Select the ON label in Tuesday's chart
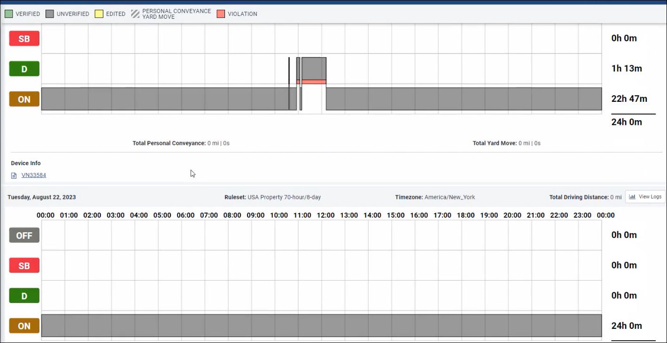667x343 pixels. [x=24, y=326]
